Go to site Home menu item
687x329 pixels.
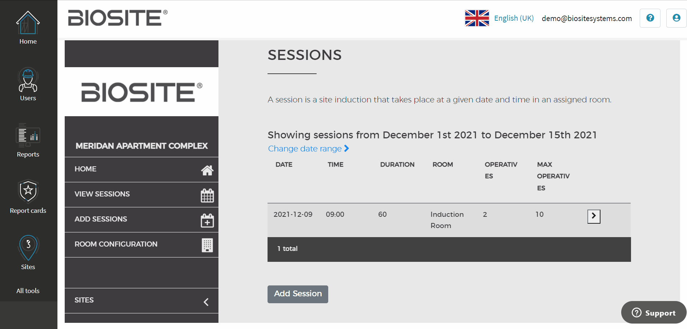(x=141, y=170)
